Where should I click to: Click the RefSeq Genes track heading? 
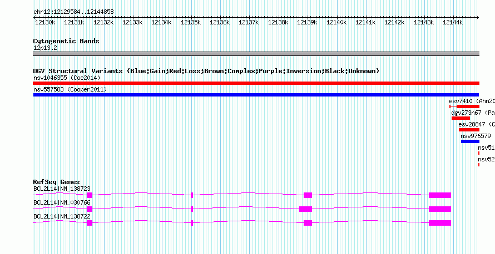[57, 182]
